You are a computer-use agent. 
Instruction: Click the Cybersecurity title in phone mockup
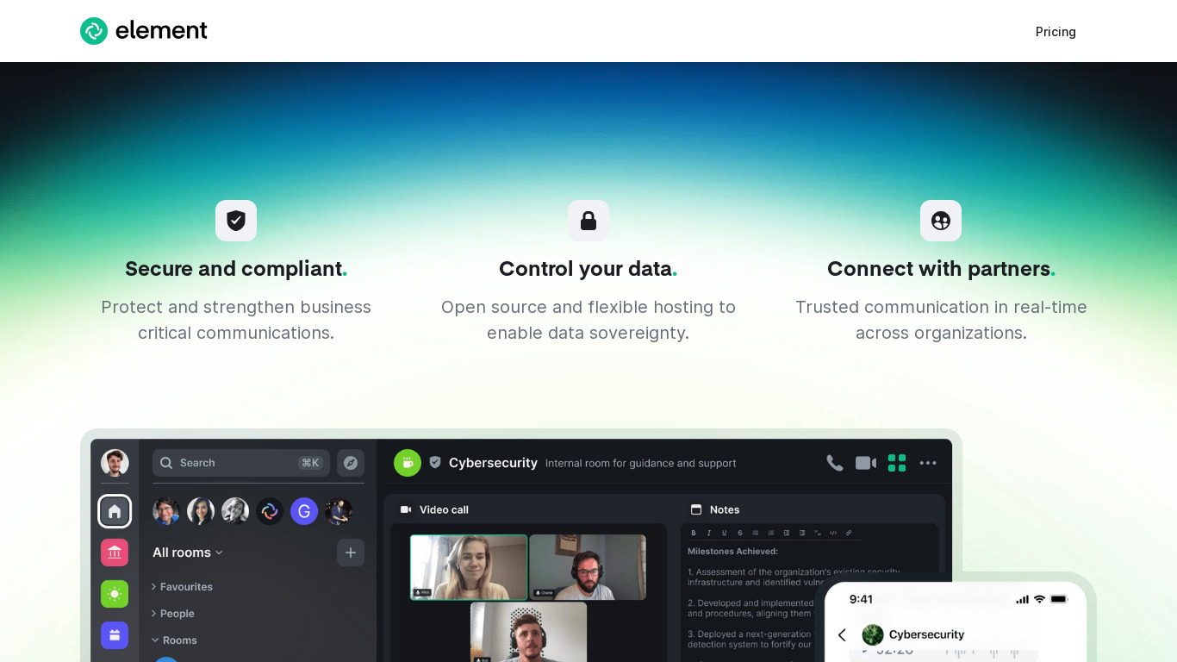[x=927, y=634]
